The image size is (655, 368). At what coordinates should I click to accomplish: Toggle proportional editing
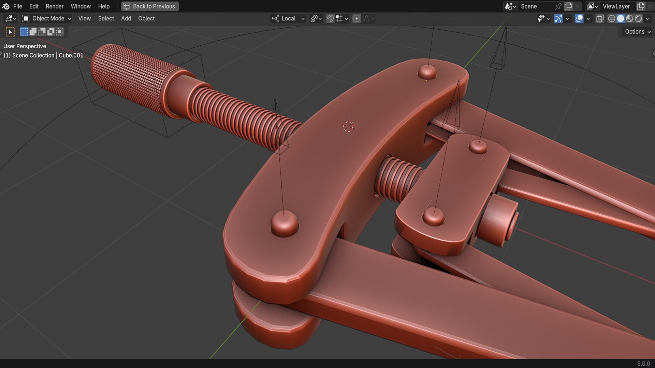pyautogui.click(x=356, y=18)
